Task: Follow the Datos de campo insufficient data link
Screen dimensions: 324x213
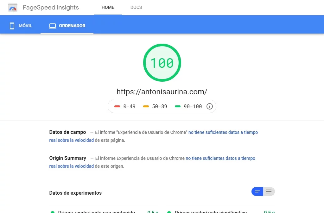Action: [154, 136]
